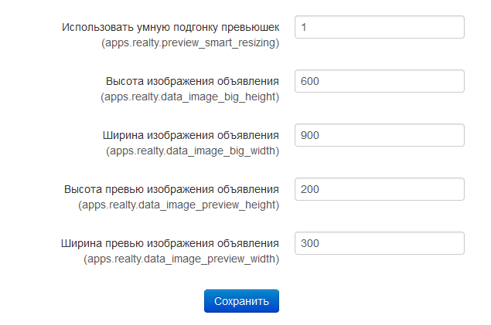Screen dimensions: 491x325
Task: Click the apps.realty.preview_smart_resizing key text
Action: click(190, 42)
